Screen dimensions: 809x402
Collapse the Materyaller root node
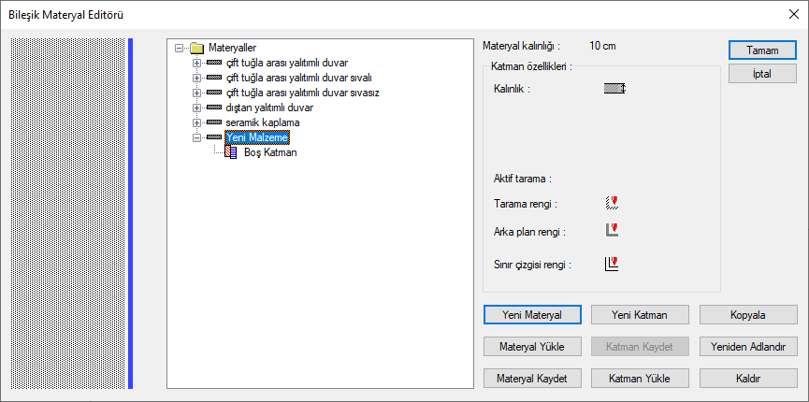180,49
